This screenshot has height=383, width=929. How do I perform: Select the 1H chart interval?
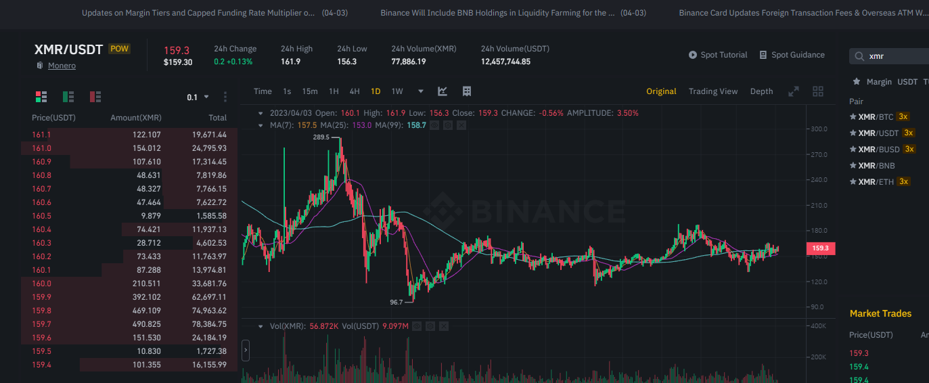tap(334, 91)
